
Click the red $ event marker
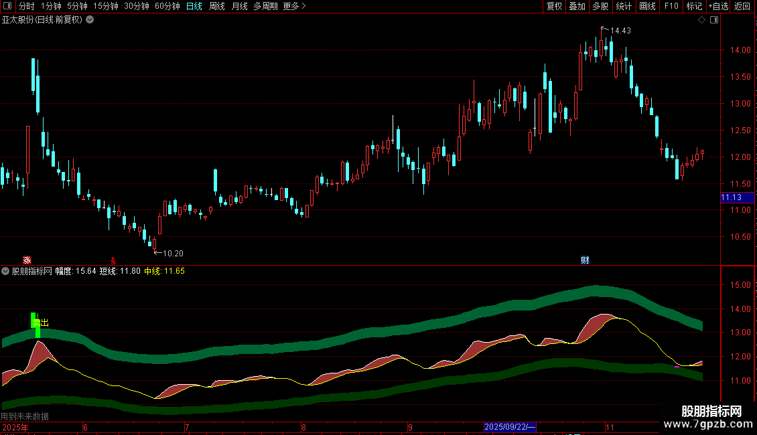coord(113,260)
